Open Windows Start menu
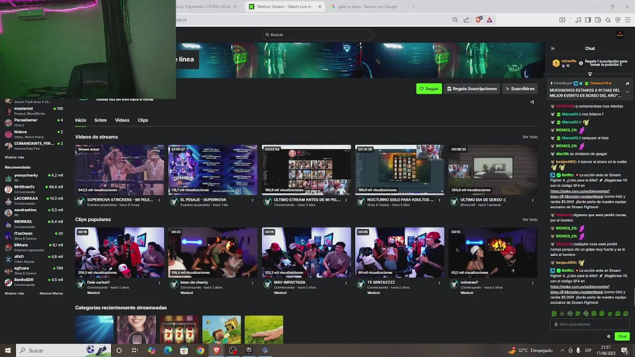635x357 pixels. pos(7,351)
